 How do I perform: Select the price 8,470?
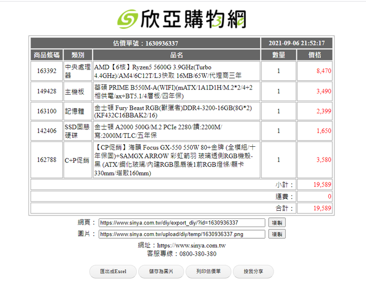tap(324, 71)
